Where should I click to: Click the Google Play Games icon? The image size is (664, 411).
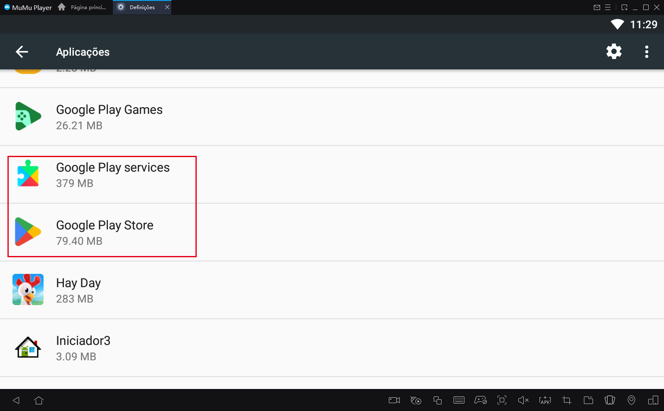(x=28, y=116)
